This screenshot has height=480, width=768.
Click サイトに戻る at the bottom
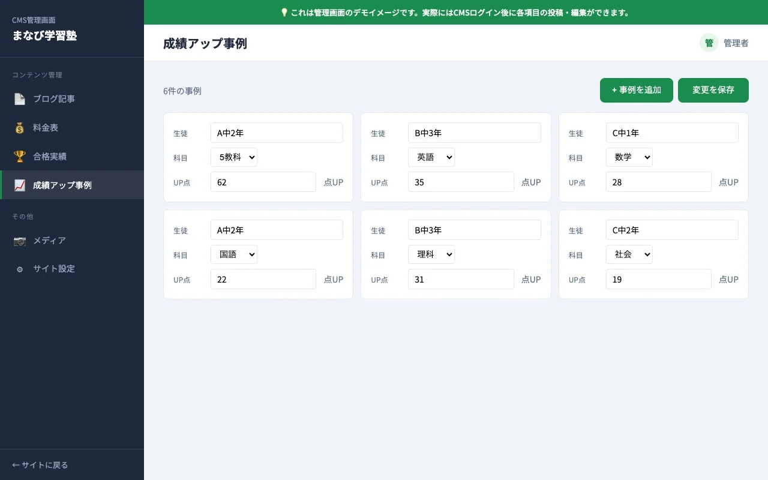click(39, 464)
